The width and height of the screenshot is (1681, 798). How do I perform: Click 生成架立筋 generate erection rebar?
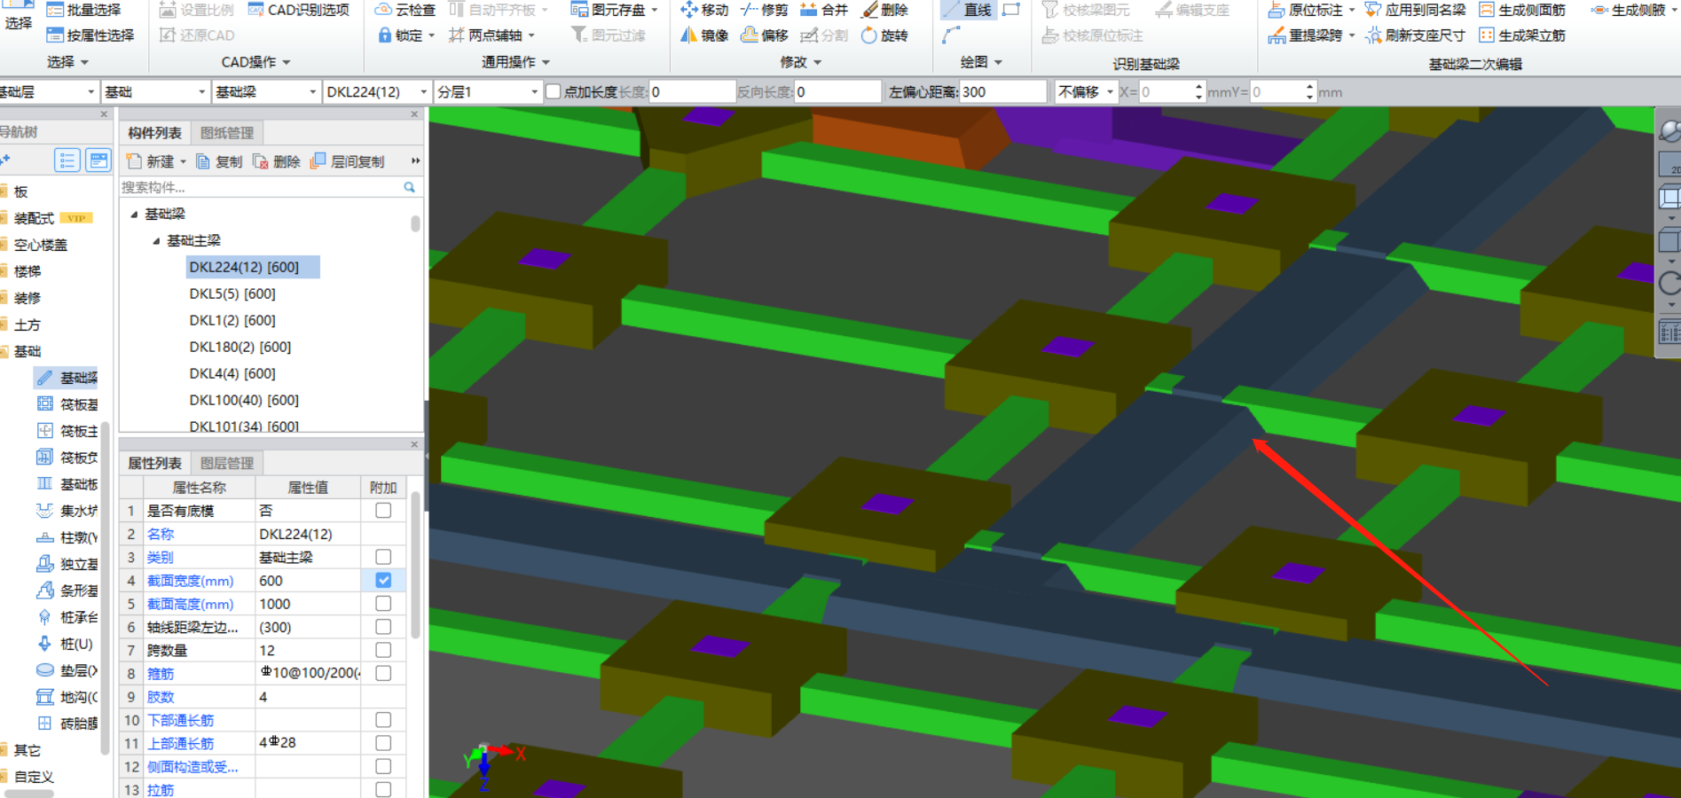pos(1522,35)
